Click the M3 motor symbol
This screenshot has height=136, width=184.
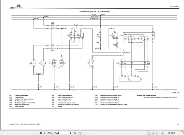point(92,63)
